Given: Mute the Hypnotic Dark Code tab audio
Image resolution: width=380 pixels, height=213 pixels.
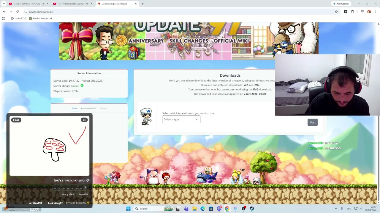Looking at the screenshot, I should pos(87,4).
